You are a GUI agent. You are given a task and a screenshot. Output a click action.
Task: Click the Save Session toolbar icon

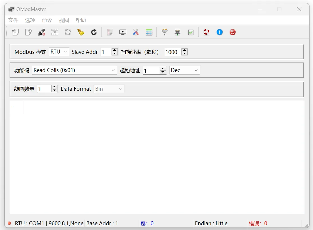[x=28, y=32]
